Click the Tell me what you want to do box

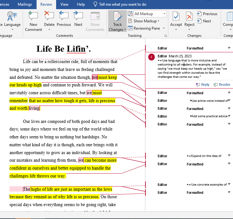122,4
